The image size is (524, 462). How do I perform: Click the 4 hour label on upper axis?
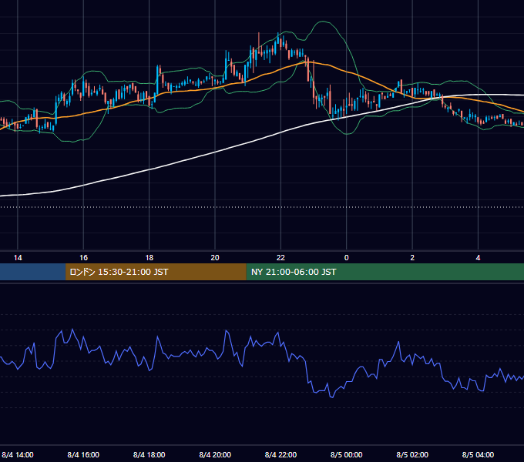point(479,258)
